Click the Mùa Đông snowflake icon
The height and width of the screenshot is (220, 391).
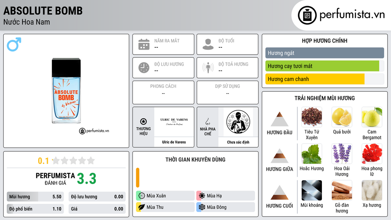(202, 207)
